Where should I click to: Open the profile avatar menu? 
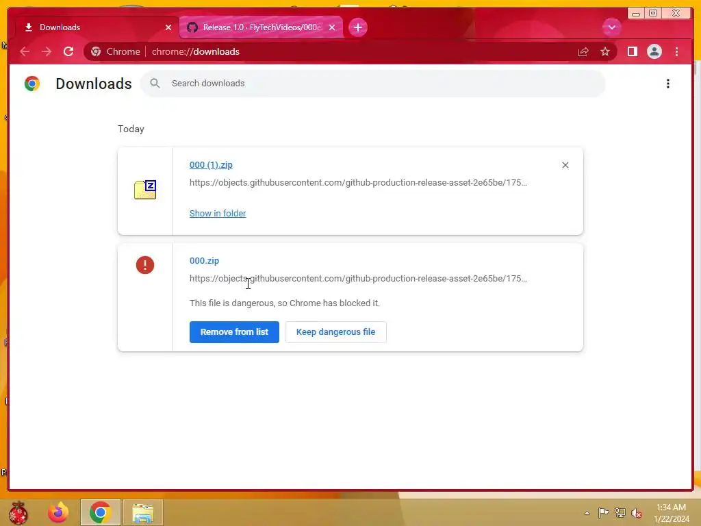[654, 52]
